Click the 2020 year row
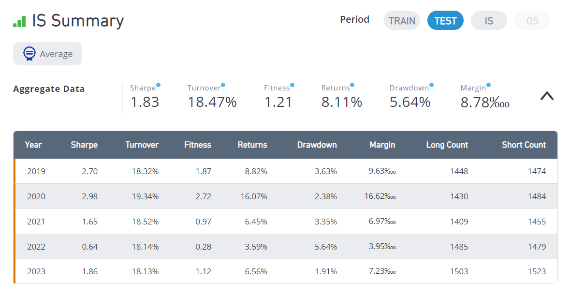Image resolution: width=570 pixels, height=297 pixels. pos(285,196)
